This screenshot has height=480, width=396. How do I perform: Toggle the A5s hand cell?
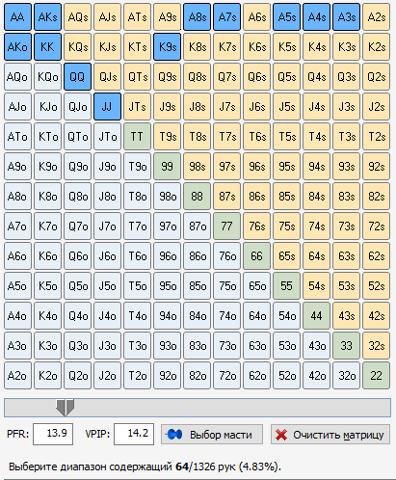coord(286,17)
